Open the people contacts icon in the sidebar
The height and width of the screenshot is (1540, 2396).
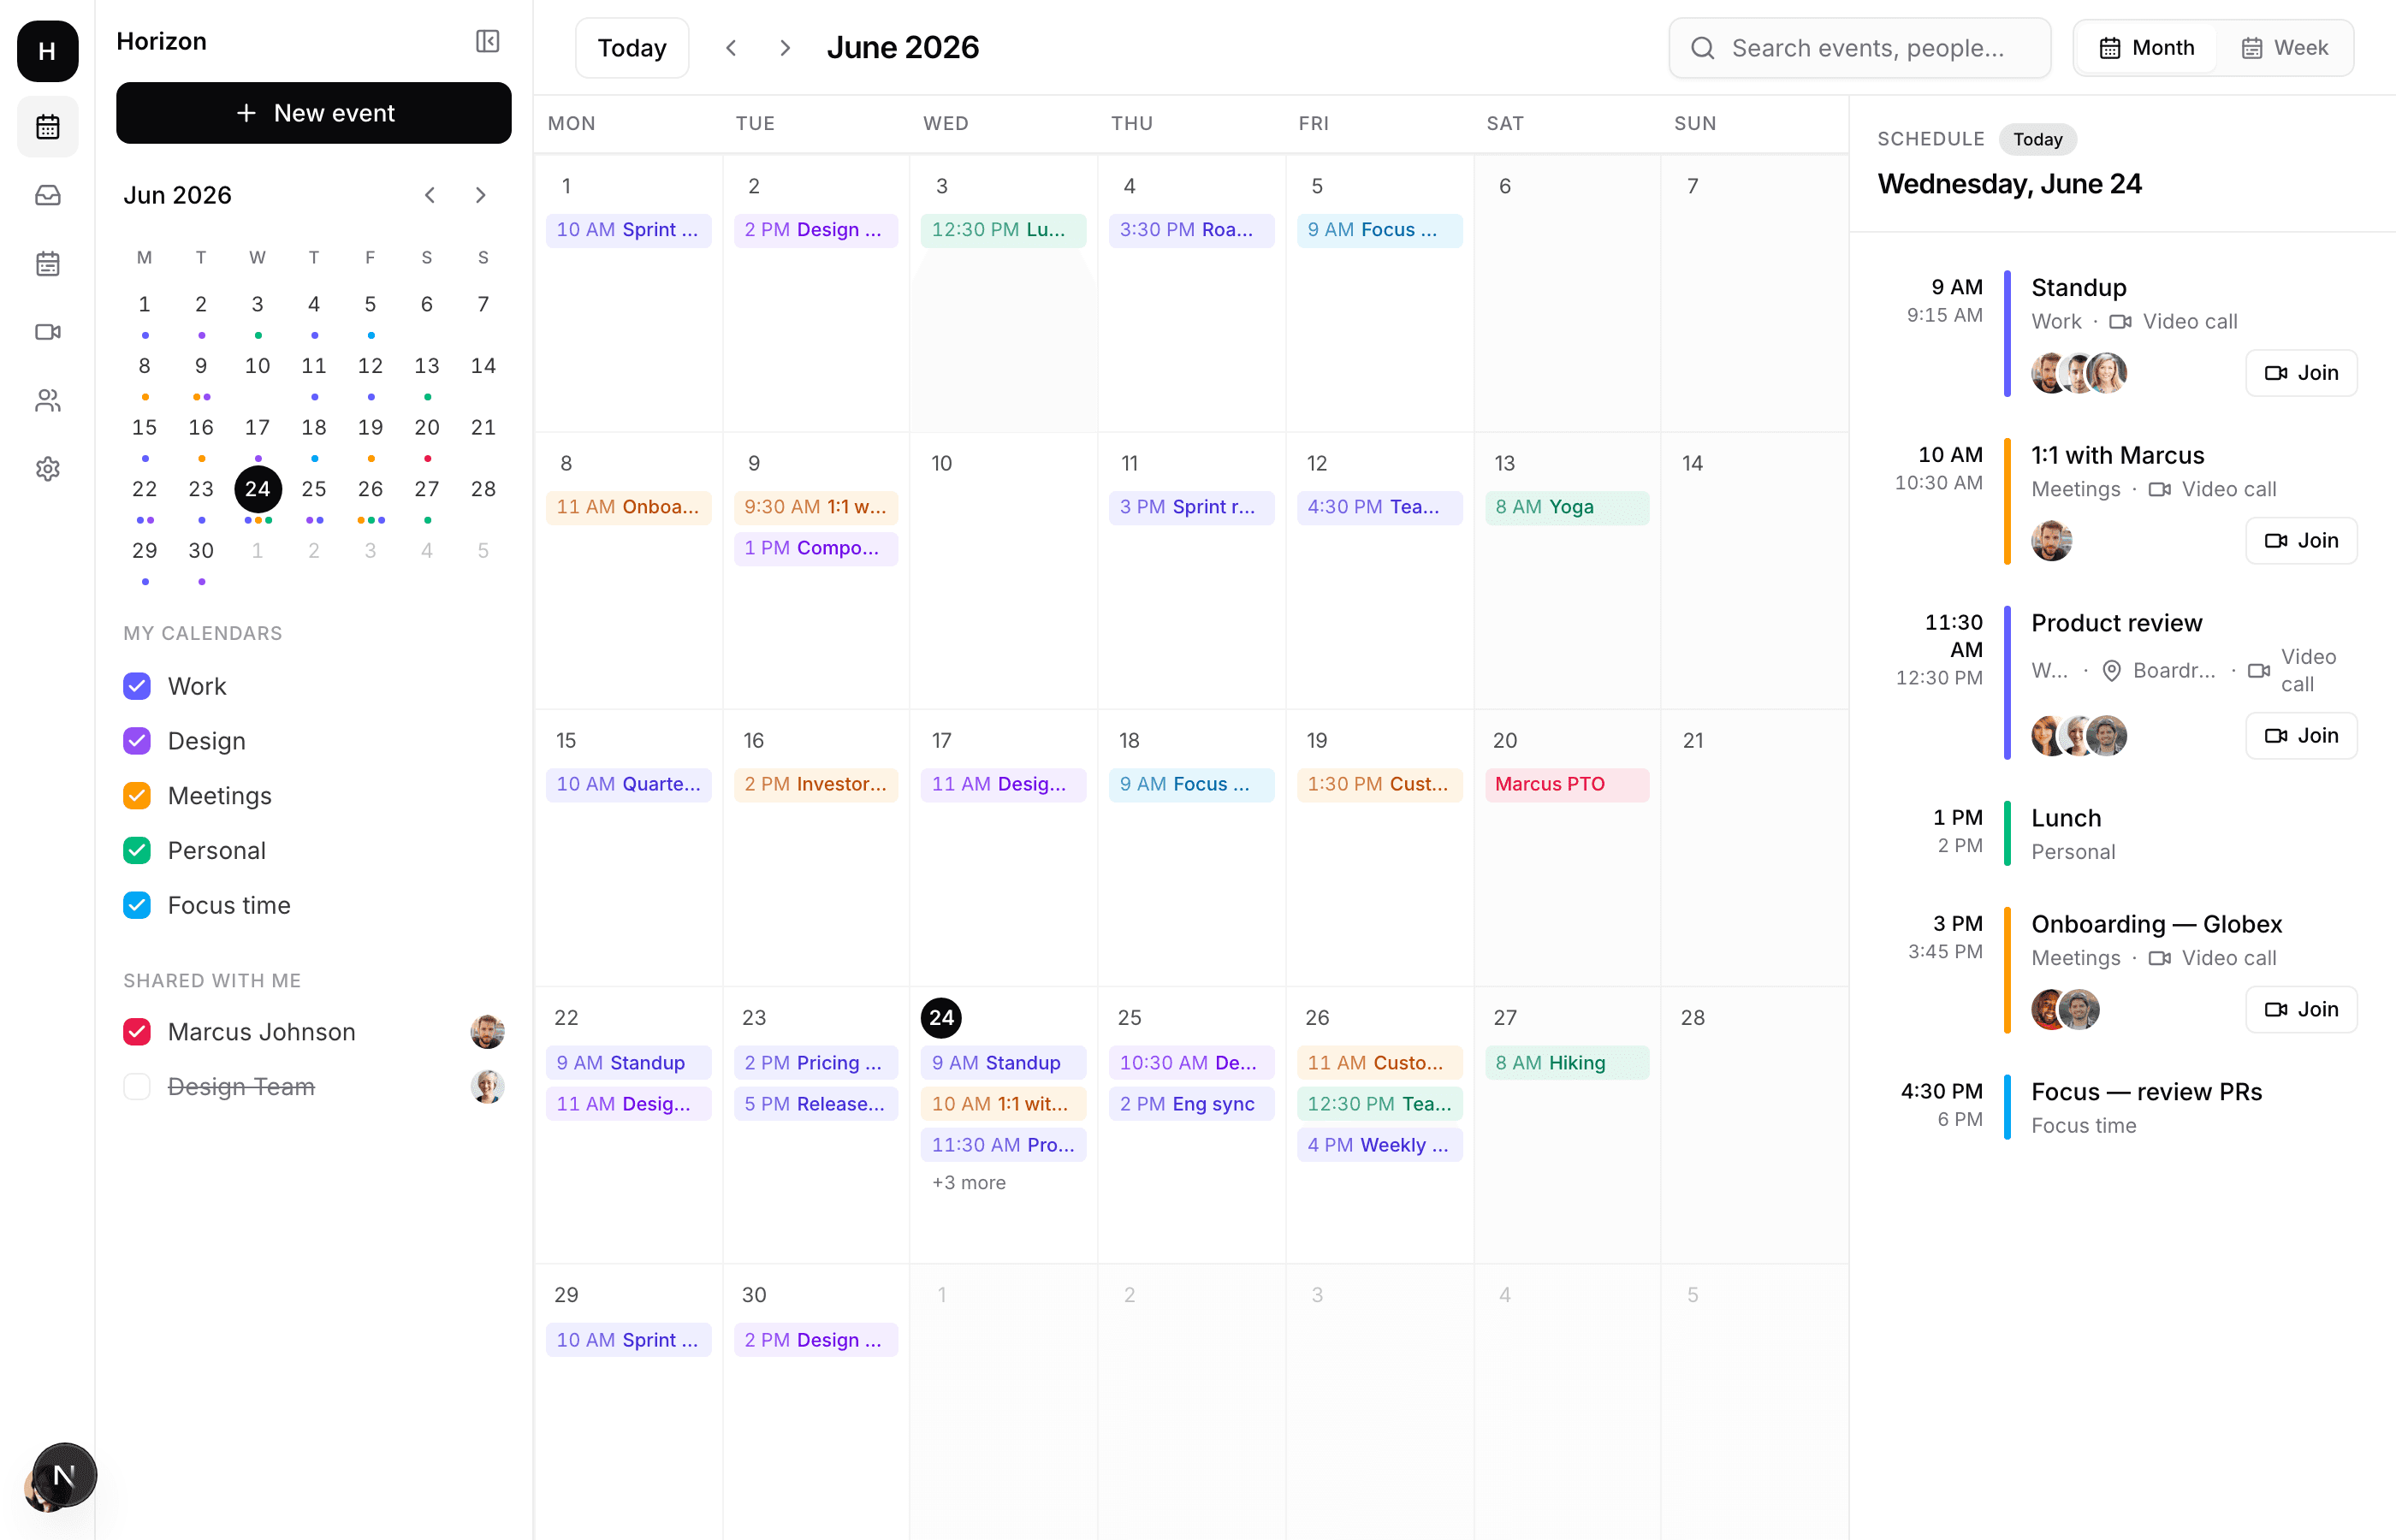coord(47,400)
